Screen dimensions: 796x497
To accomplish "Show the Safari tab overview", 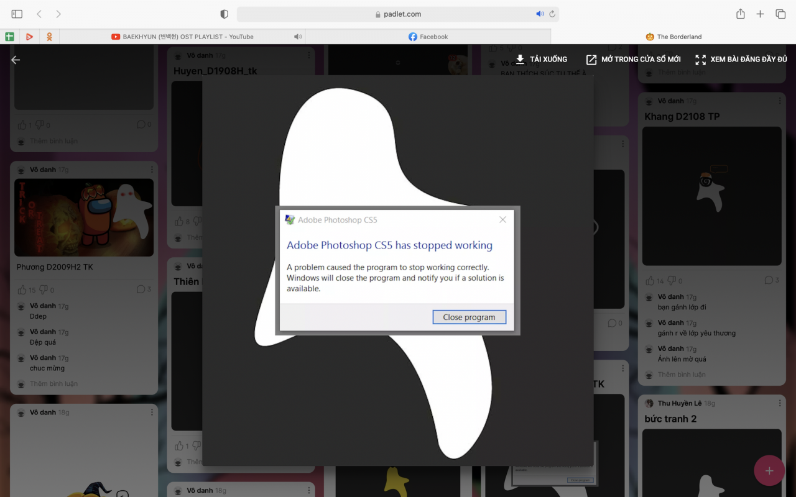I will click(780, 14).
